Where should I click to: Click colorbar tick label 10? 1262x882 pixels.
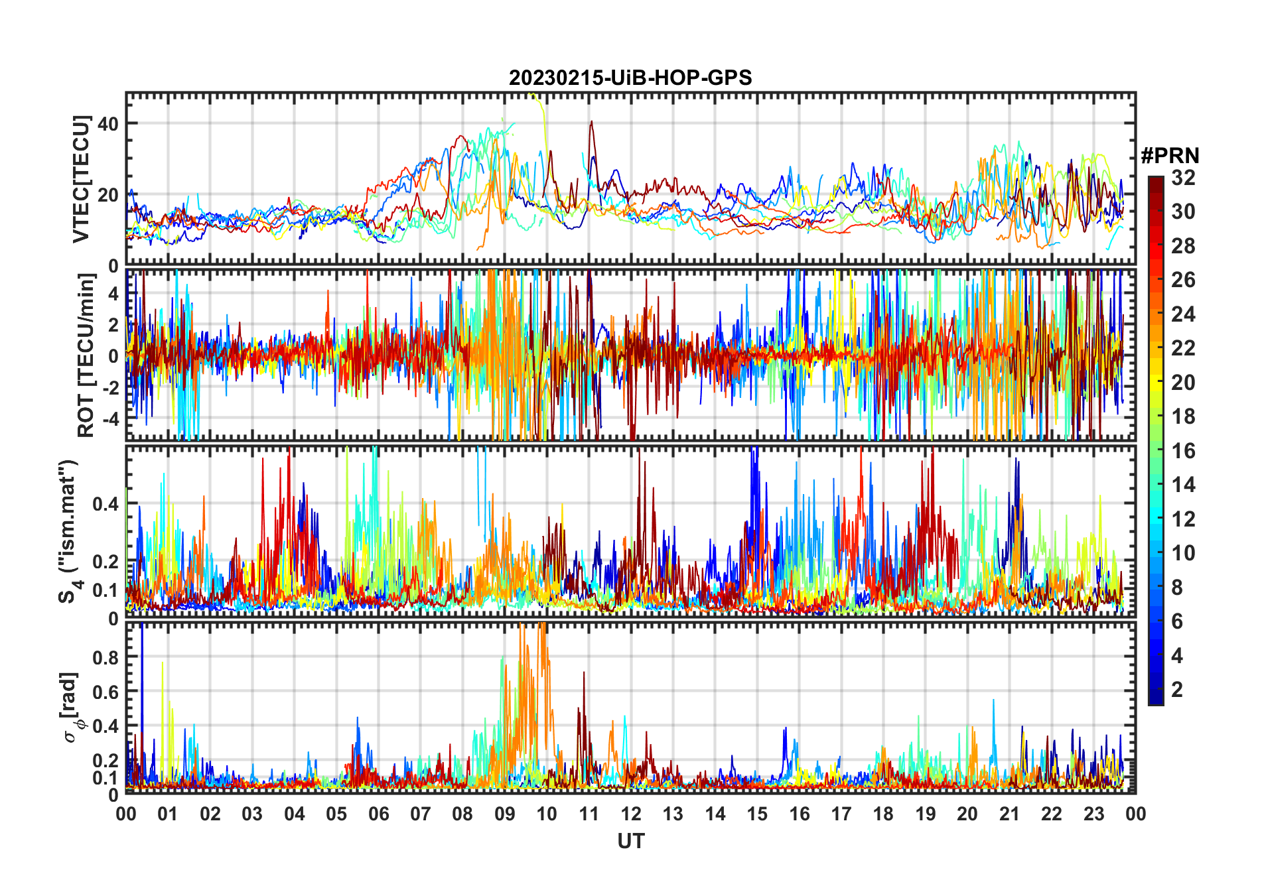[x=1183, y=553]
